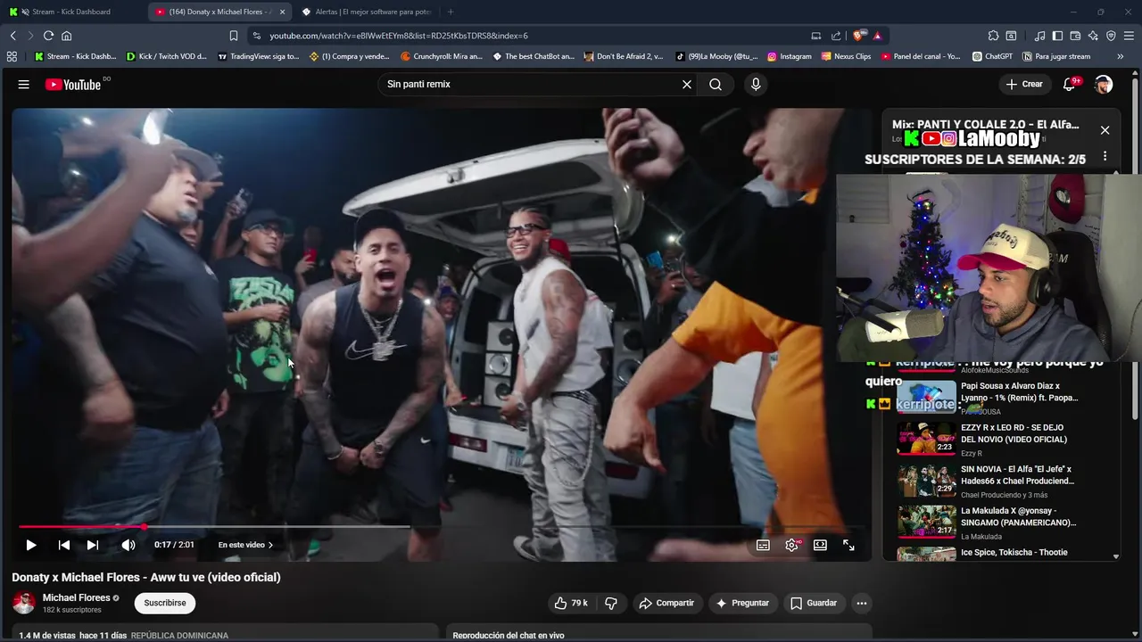Go to the browser home page
The width and height of the screenshot is (1142, 642).
[x=66, y=36]
